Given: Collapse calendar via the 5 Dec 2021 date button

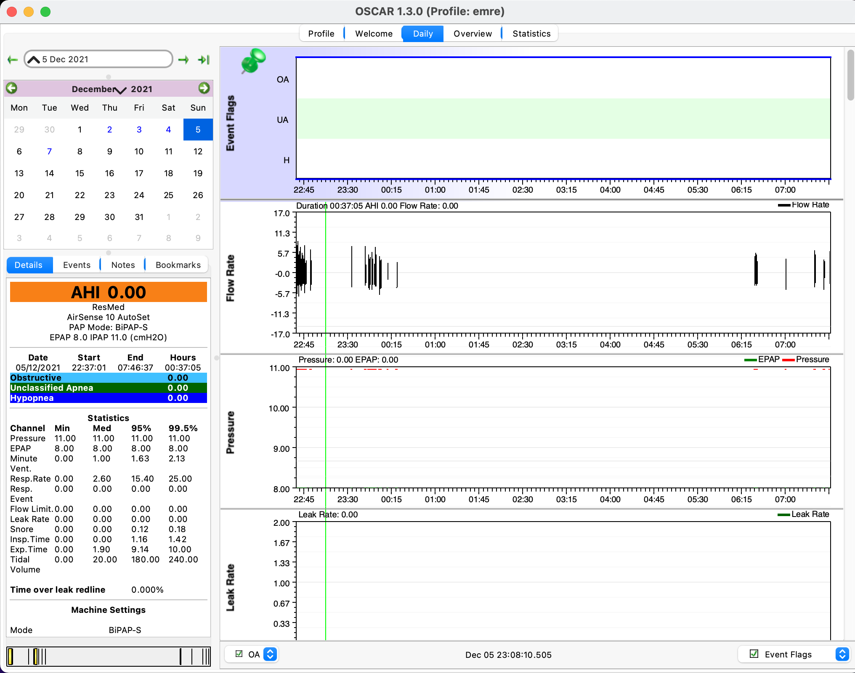Looking at the screenshot, I should pyautogui.click(x=98, y=59).
